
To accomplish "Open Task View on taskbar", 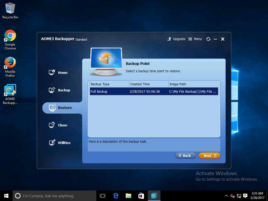I will point(103,196).
